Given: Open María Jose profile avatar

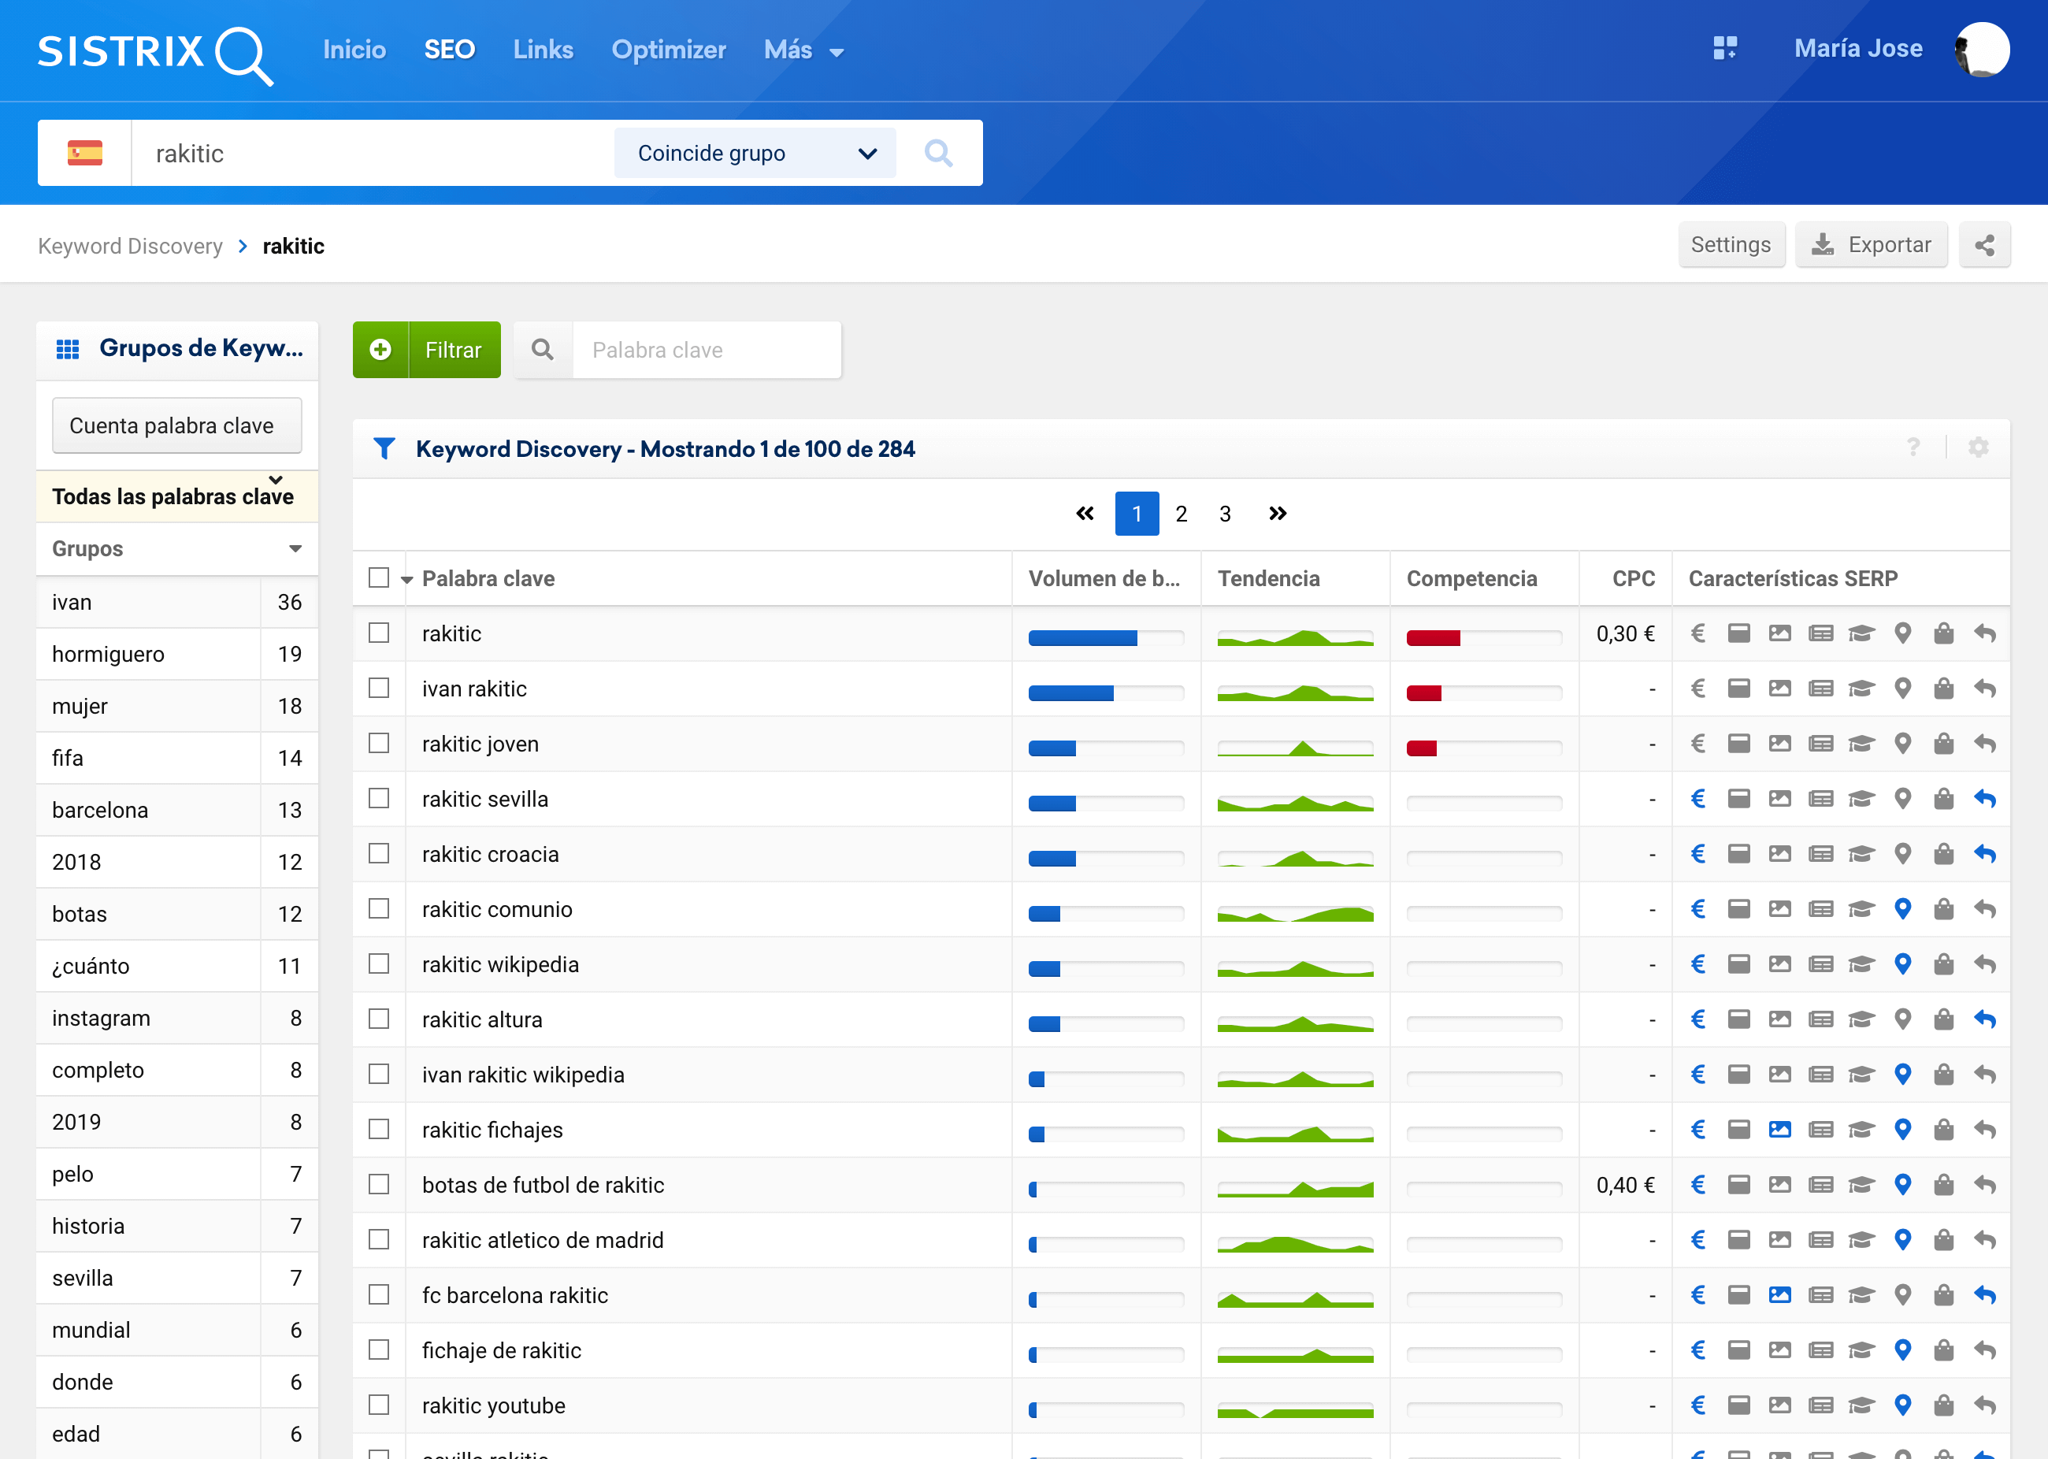Looking at the screenshot, I should 1983,50.
